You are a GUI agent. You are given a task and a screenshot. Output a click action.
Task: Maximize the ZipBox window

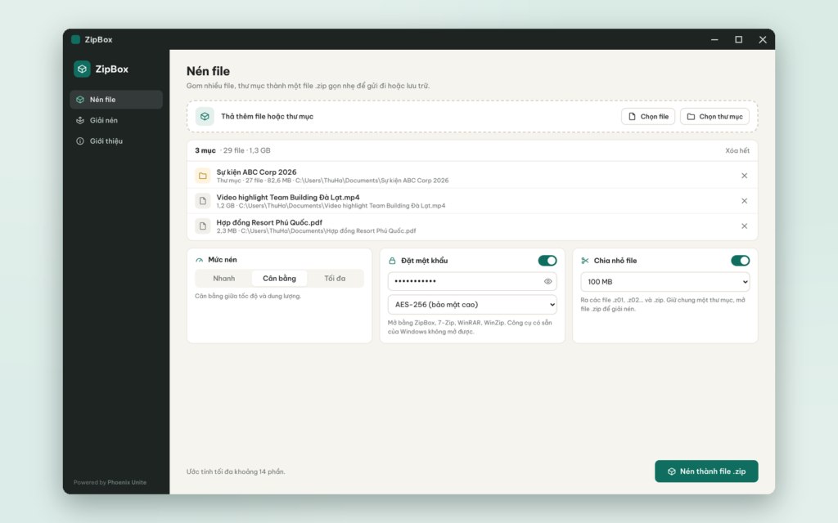point(739,39)
